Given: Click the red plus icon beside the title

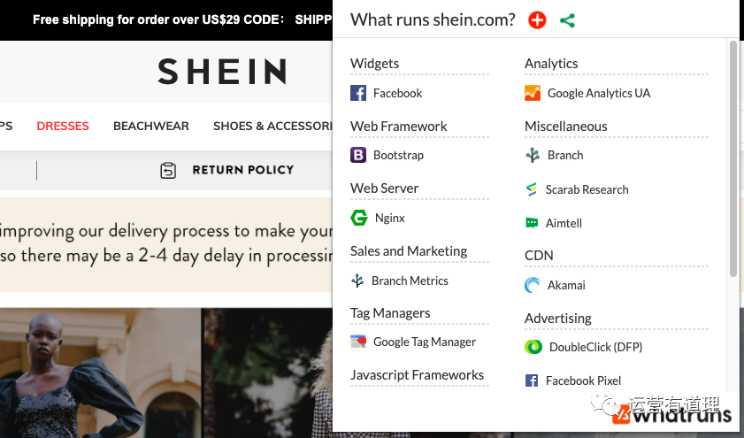Looking at the screenshot, I should (x=537, y=20).
